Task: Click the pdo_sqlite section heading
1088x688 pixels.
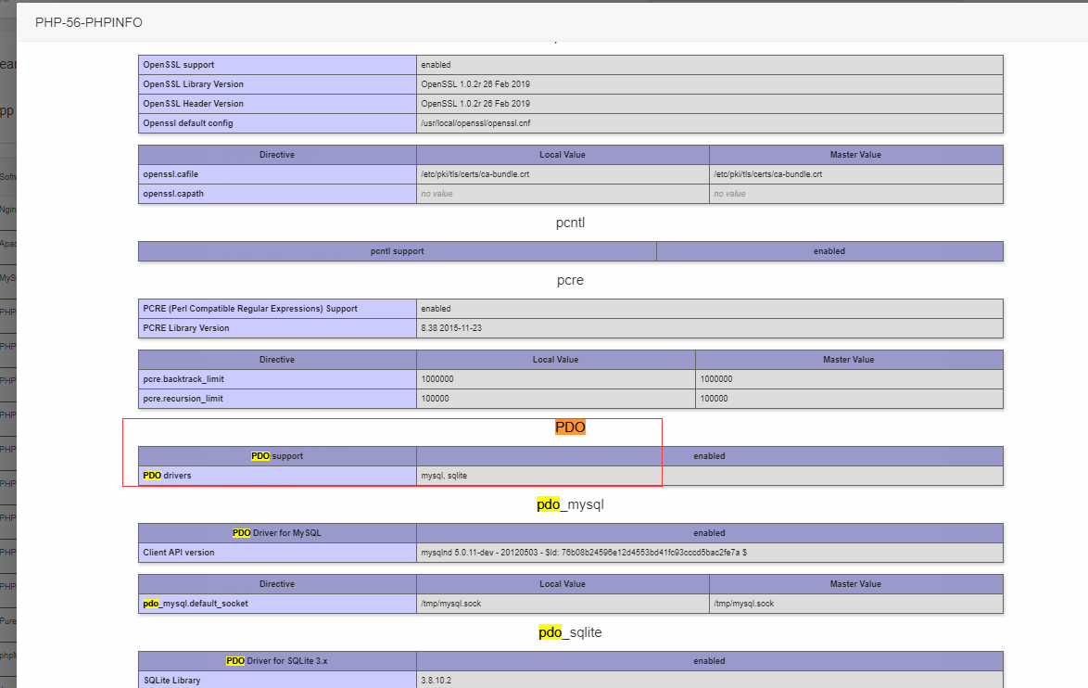Action: pos(570,632)
